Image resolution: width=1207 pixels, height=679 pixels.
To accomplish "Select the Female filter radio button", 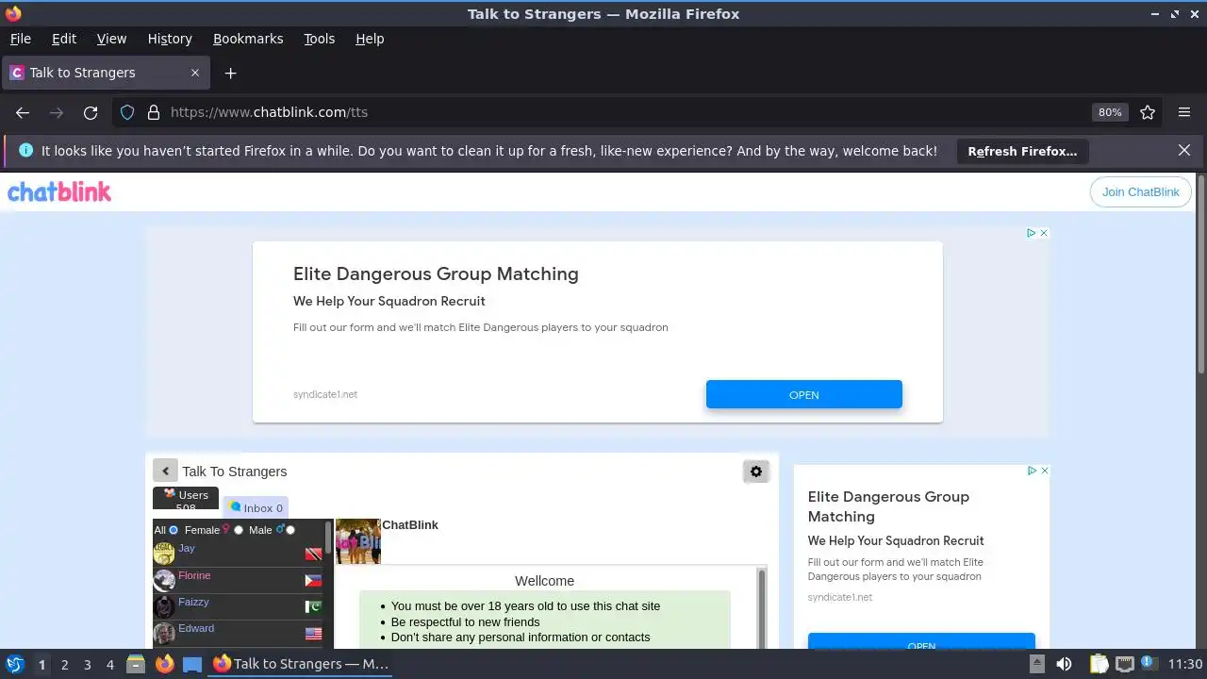I will click(239, 530).
